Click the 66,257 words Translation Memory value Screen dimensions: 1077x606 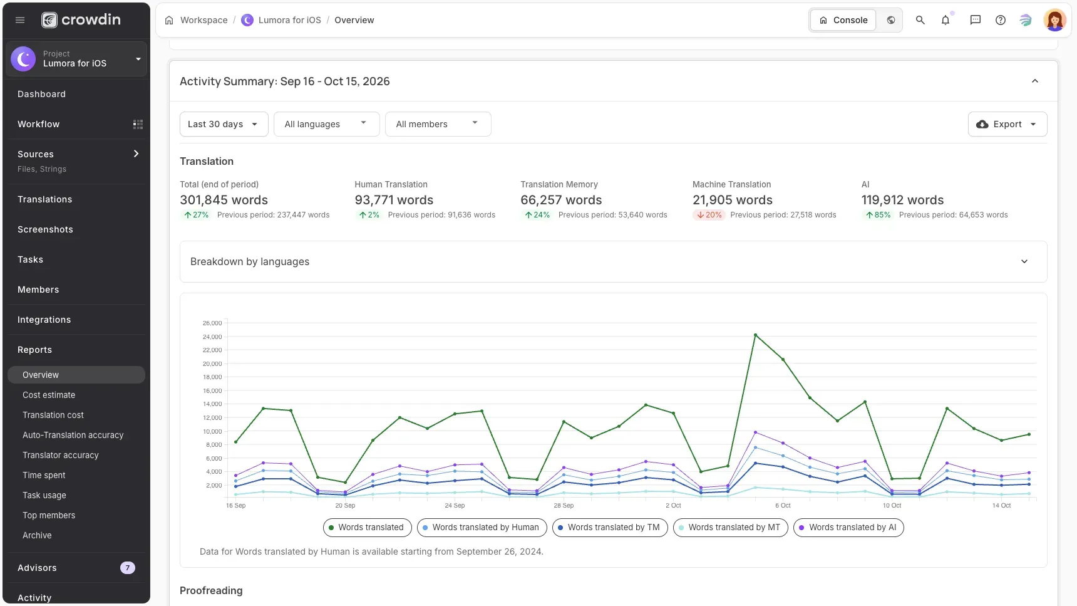point(561,200)
